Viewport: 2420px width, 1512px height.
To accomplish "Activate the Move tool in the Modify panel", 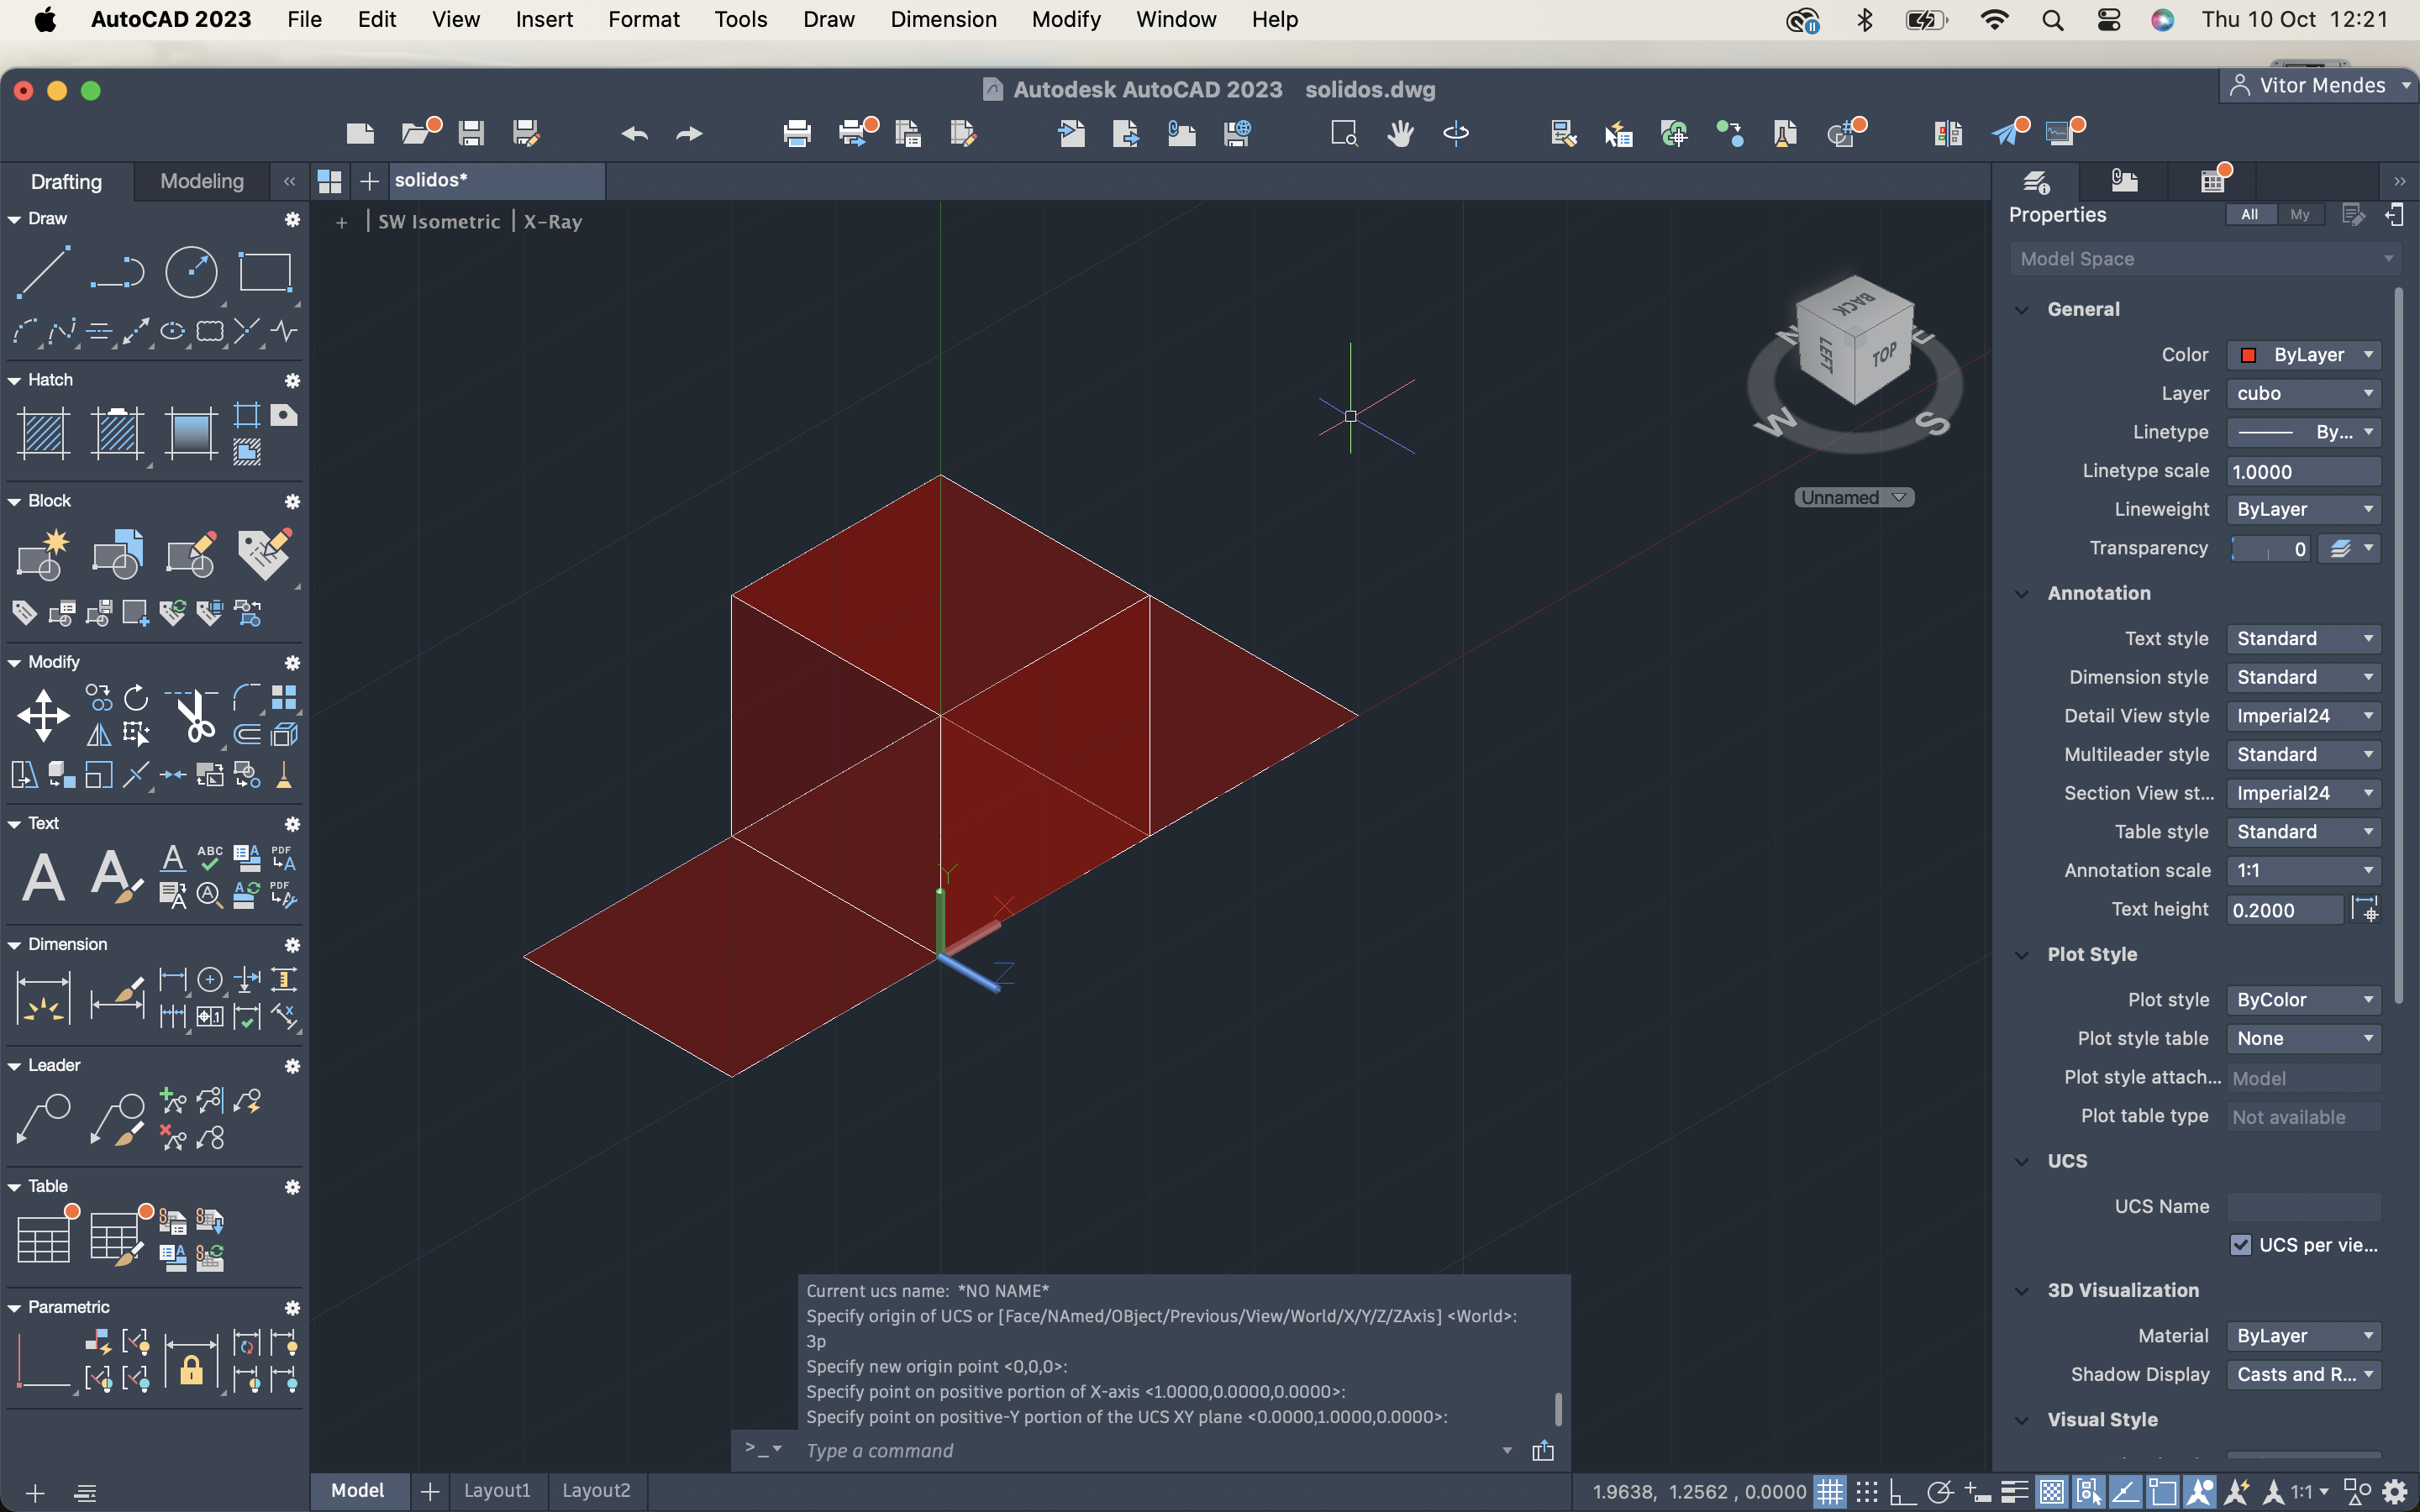I will tap(43, 716).
